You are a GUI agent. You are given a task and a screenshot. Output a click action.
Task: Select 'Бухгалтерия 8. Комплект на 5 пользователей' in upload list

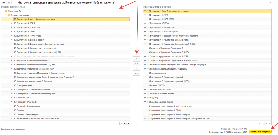[207, 40]
